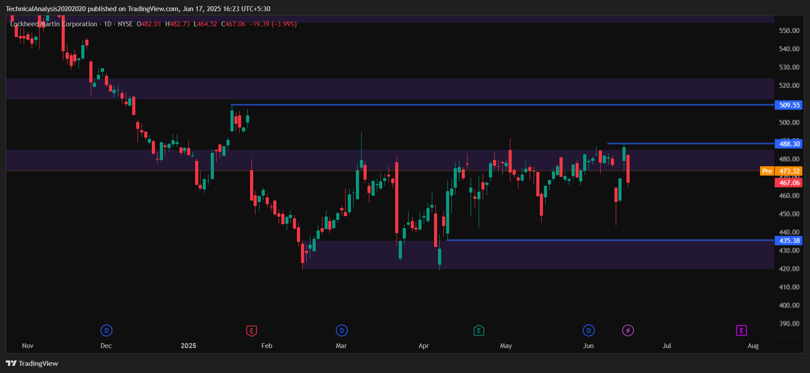810x373 pixels.
Task: Click the Aug time axis label
Action: point(753,346)
